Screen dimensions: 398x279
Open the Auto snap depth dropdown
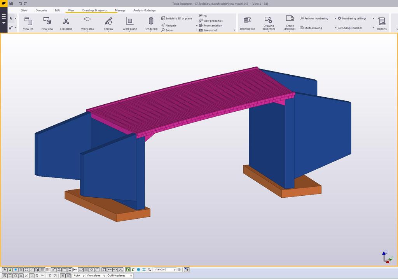coord(79,276)
